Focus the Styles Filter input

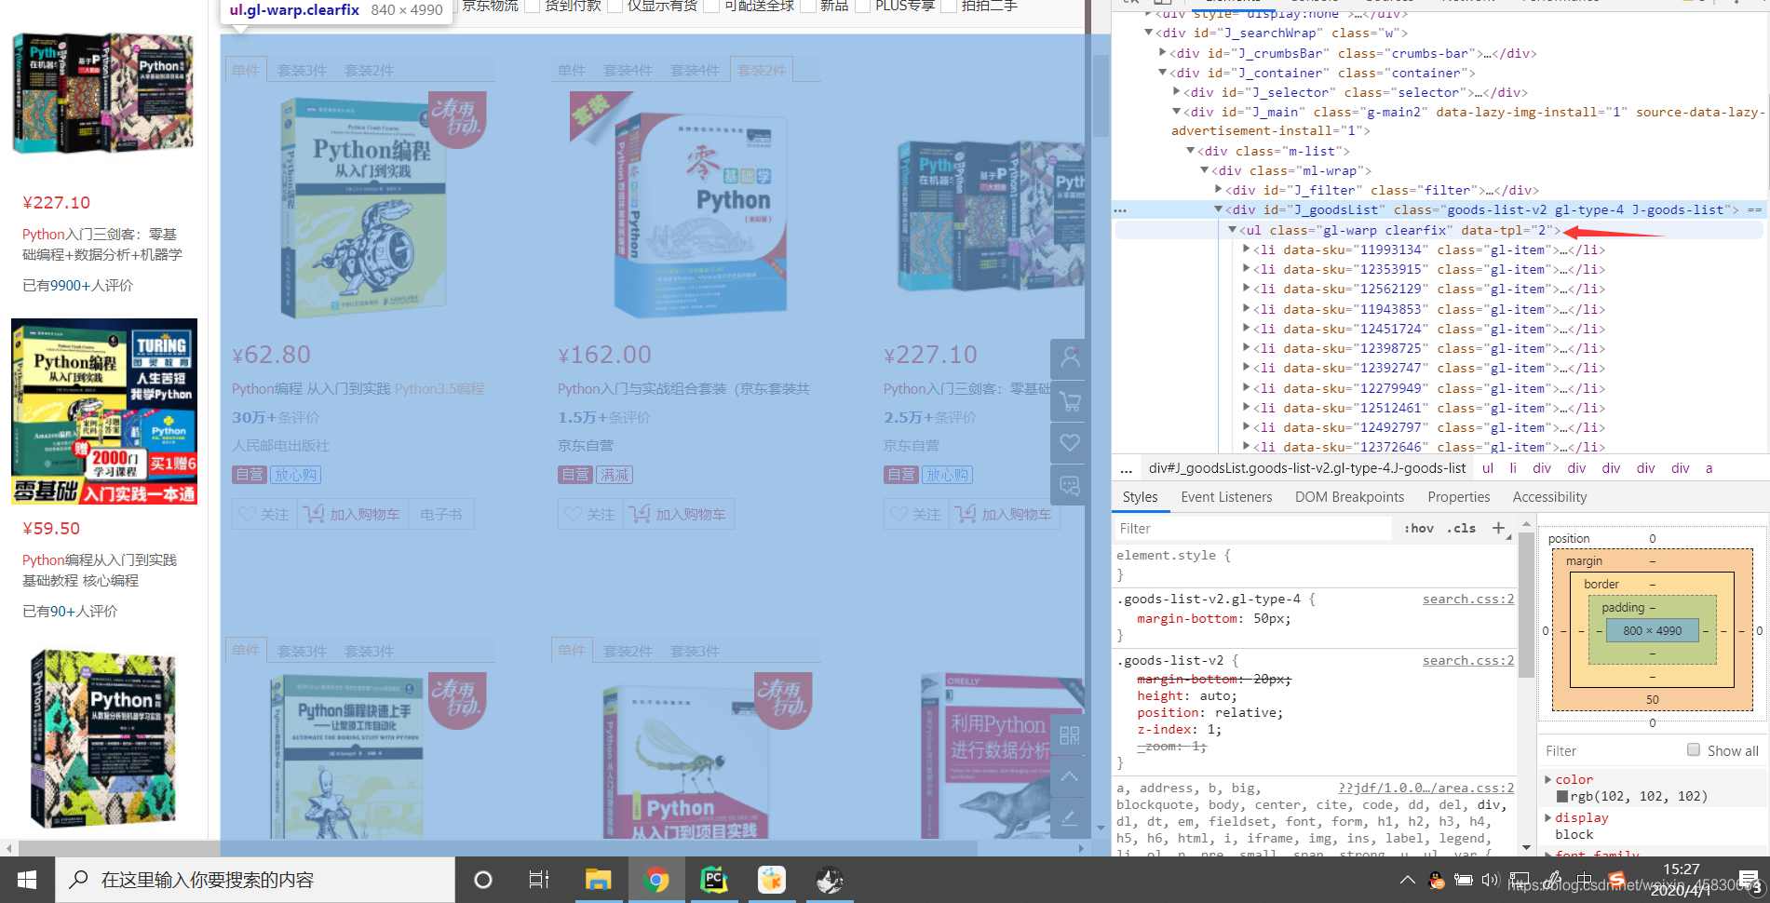click(1252, 528)
